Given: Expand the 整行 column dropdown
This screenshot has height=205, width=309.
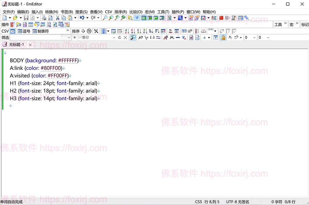Looking at the screenshot, I should pos(114,38).
